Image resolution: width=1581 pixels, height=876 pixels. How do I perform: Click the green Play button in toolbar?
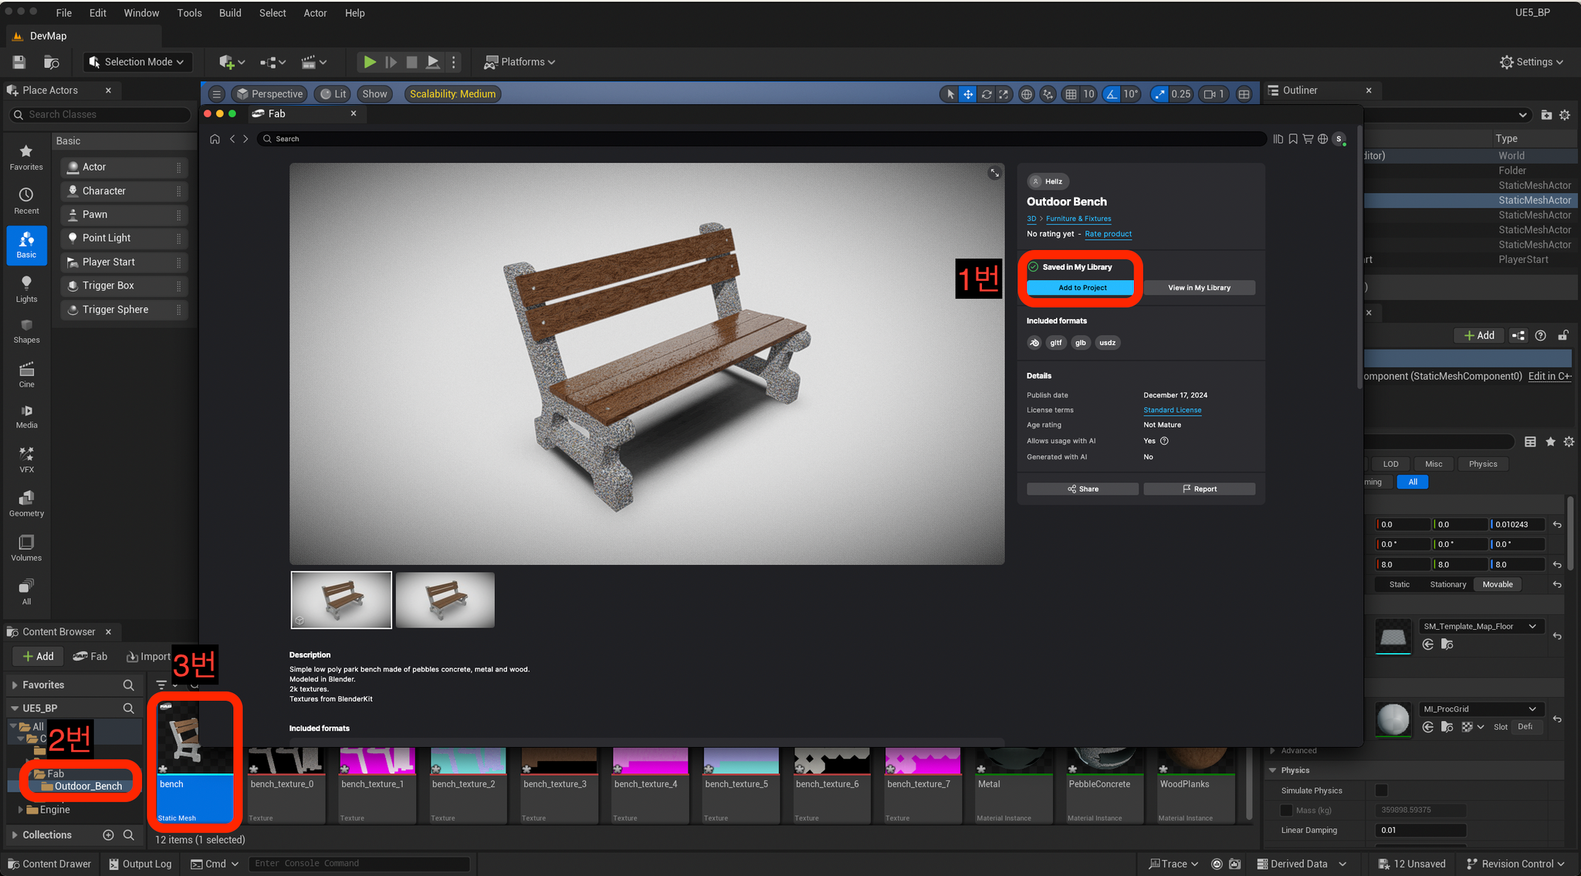(370, 62)
